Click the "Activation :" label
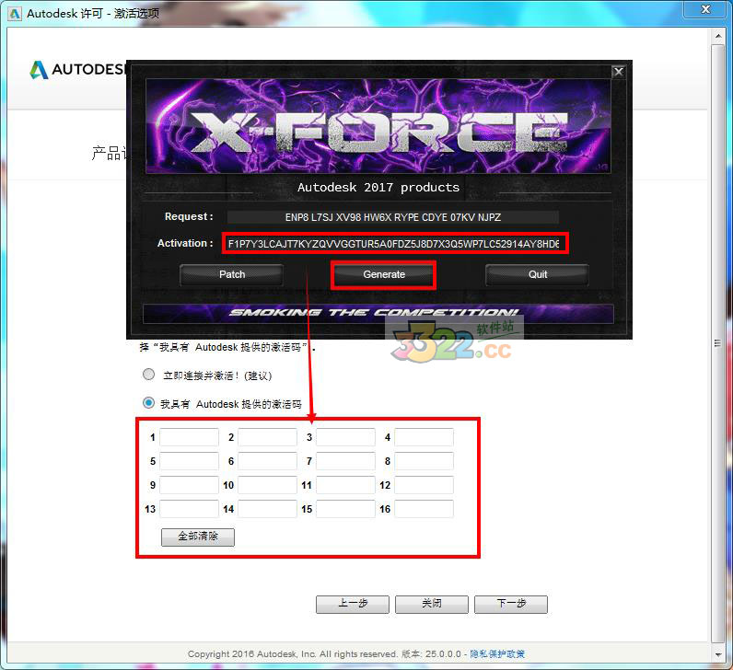733x670 pixels. (185, 243)
